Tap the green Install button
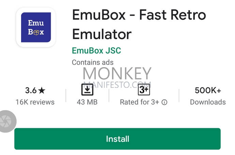 117,139
